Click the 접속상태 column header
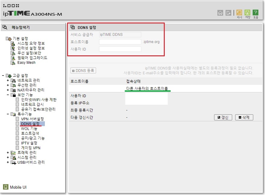 pyautogui.click(x=133, y=81)
